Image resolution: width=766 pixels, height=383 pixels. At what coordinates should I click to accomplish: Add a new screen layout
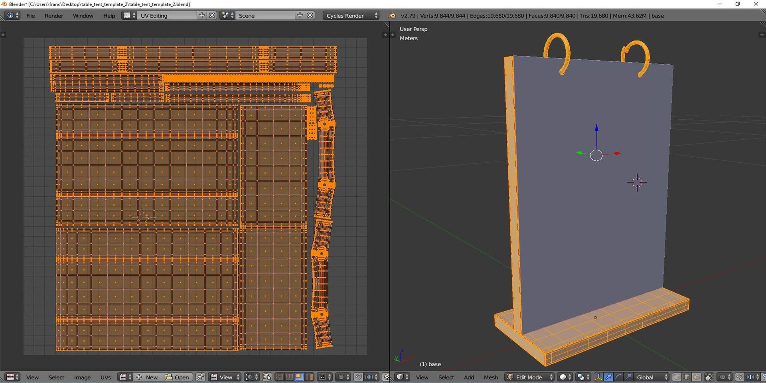pyautogui.click(x=202, y=16)
